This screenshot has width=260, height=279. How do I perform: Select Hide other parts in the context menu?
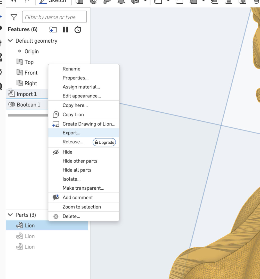pyautogui.click(x=80, y=161)
